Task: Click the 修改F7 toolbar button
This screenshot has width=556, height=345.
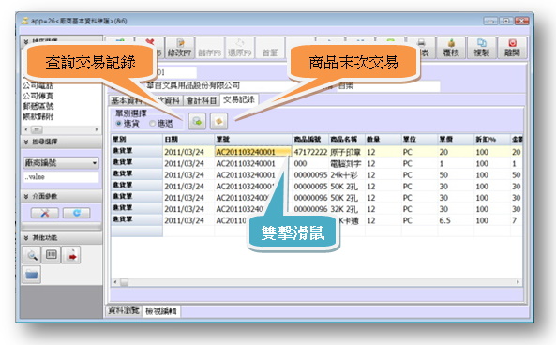Action: pyautogui.click(x=180, y=48)
